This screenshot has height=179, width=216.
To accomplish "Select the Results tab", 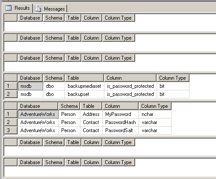I will tap(18, 8).
